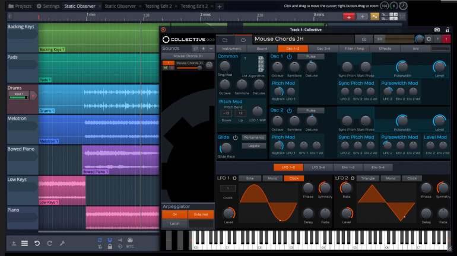457x256 pixels.
Task: Redo the last undone edit
Action: click(x=49, y=243)
